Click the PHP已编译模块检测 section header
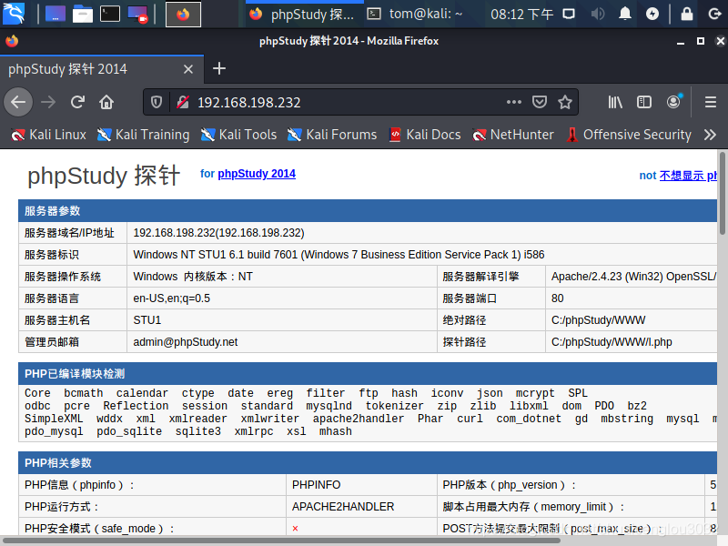This screenshot has width=728, height=546. coord(368,374)
